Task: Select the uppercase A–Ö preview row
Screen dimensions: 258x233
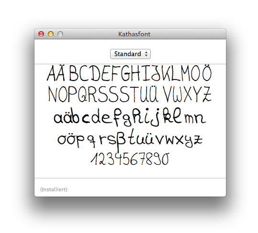Action: point(129,73)
